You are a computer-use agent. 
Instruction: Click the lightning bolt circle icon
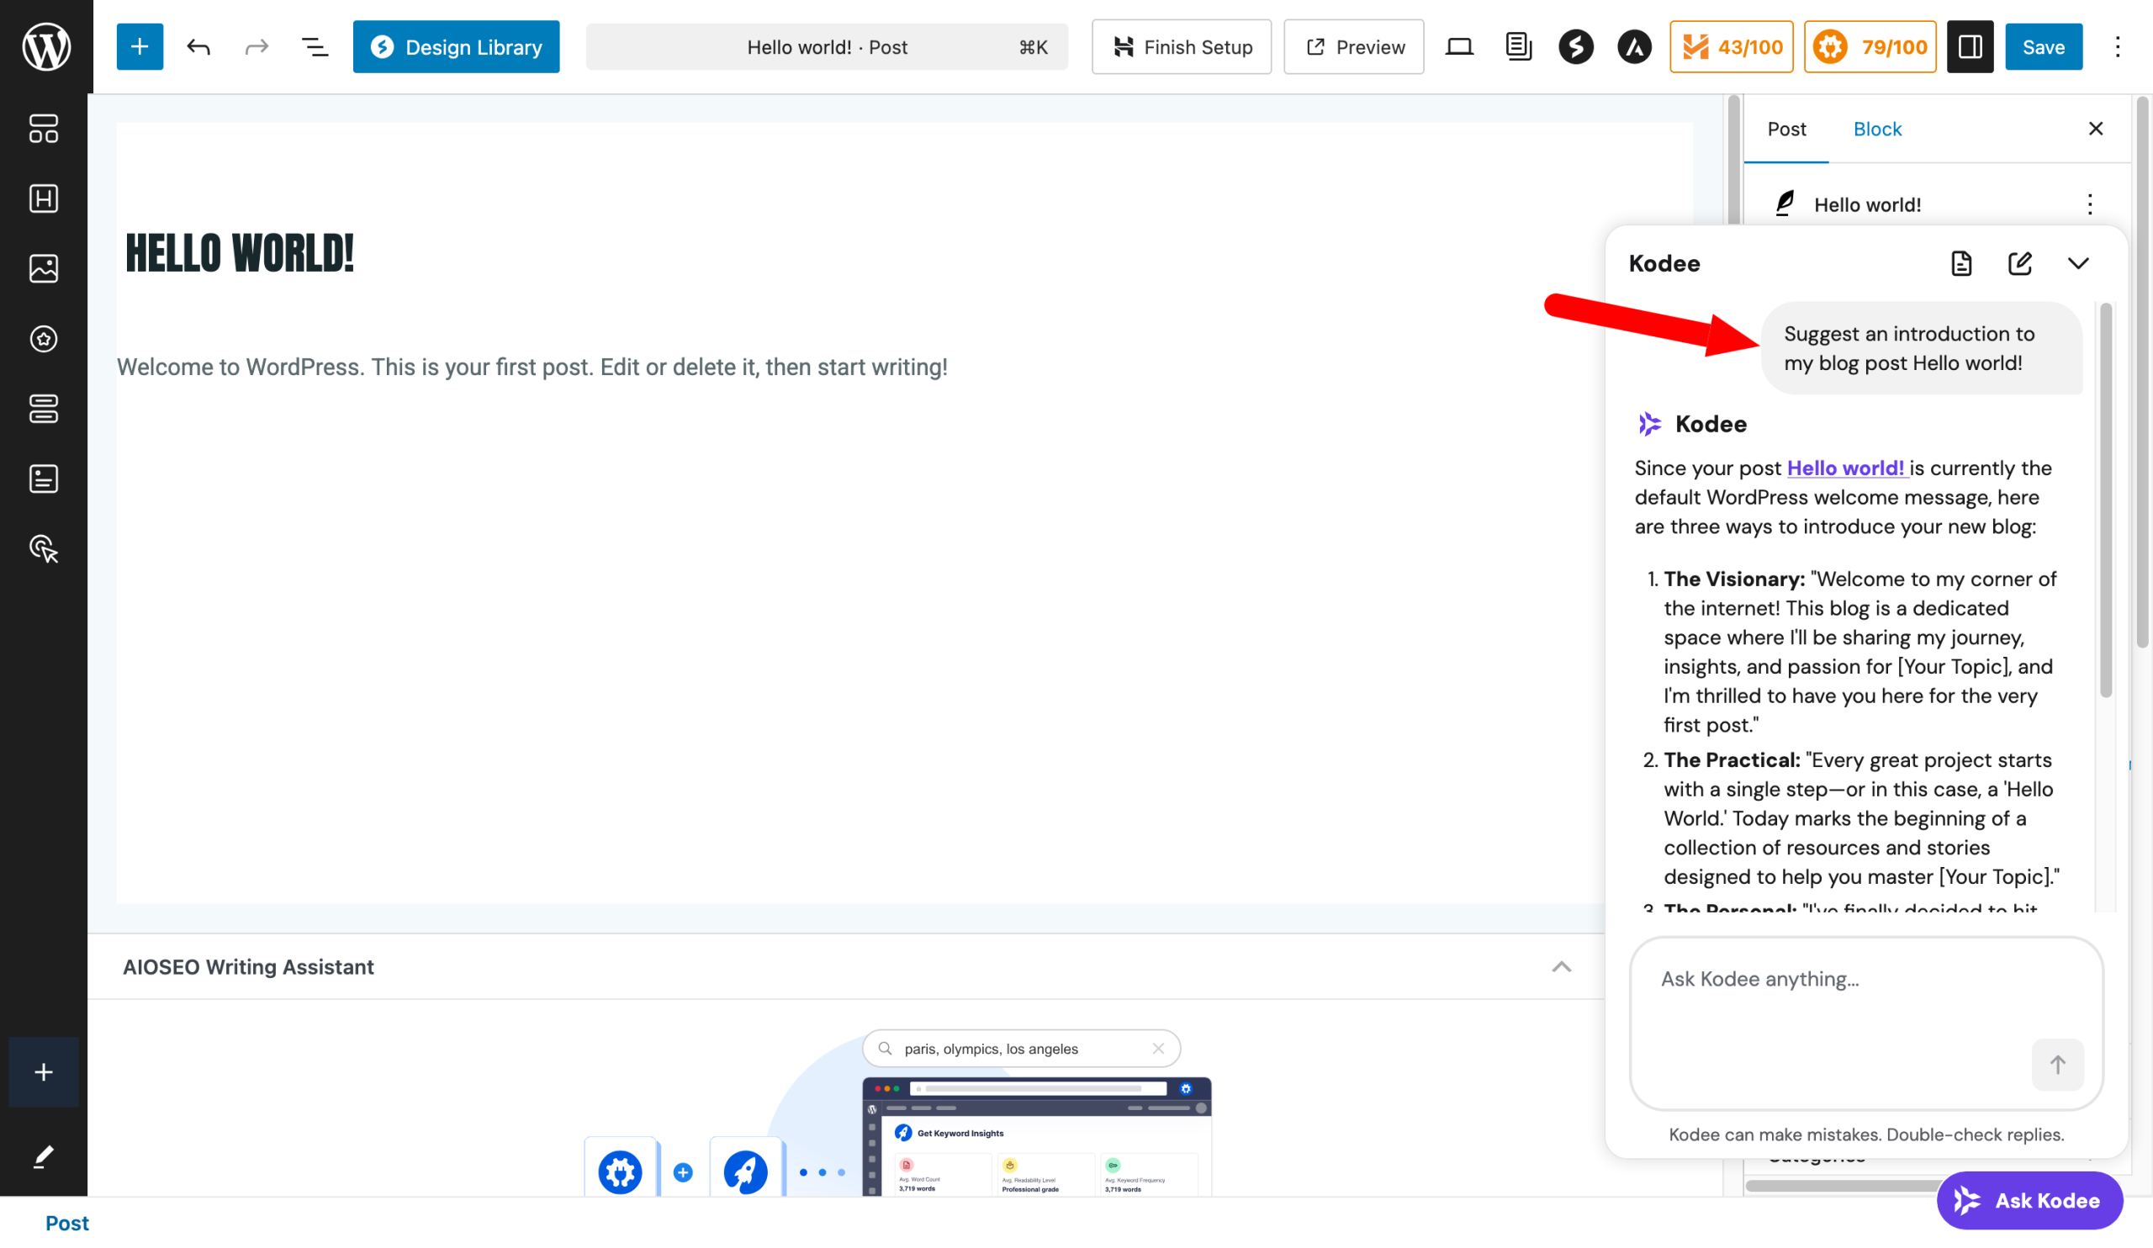(x=1576, y=46)
